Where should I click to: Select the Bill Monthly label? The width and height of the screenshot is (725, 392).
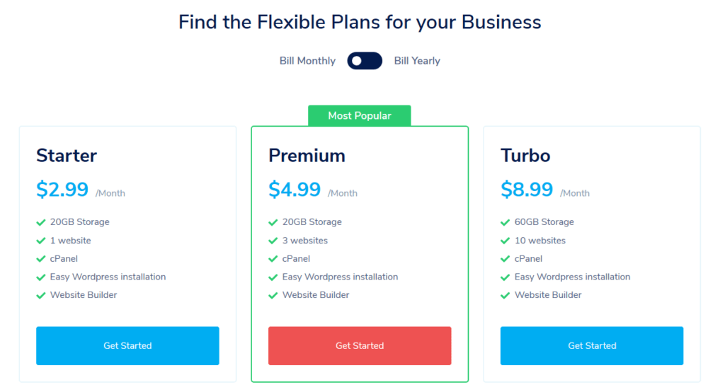tap(307, 61)
